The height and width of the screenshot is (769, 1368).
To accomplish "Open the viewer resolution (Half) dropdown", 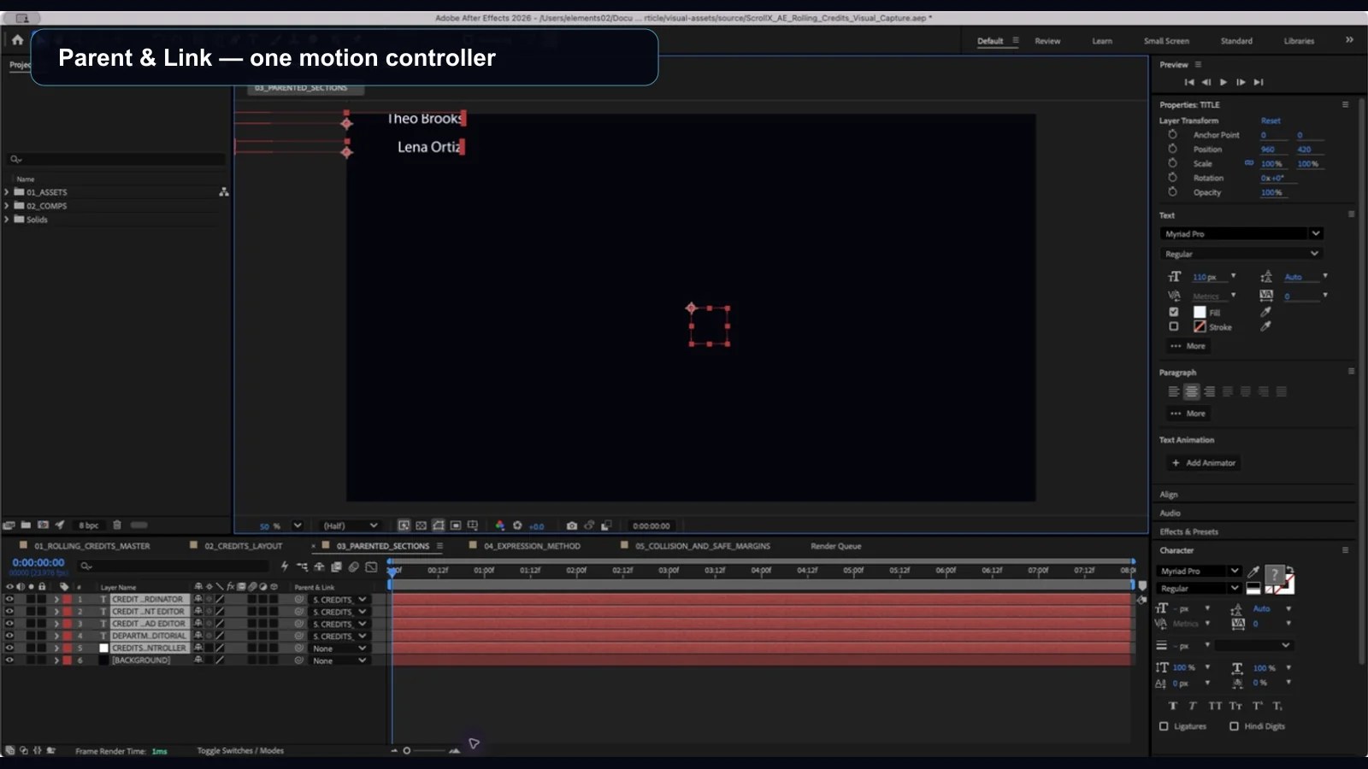I will coord(350,525).
